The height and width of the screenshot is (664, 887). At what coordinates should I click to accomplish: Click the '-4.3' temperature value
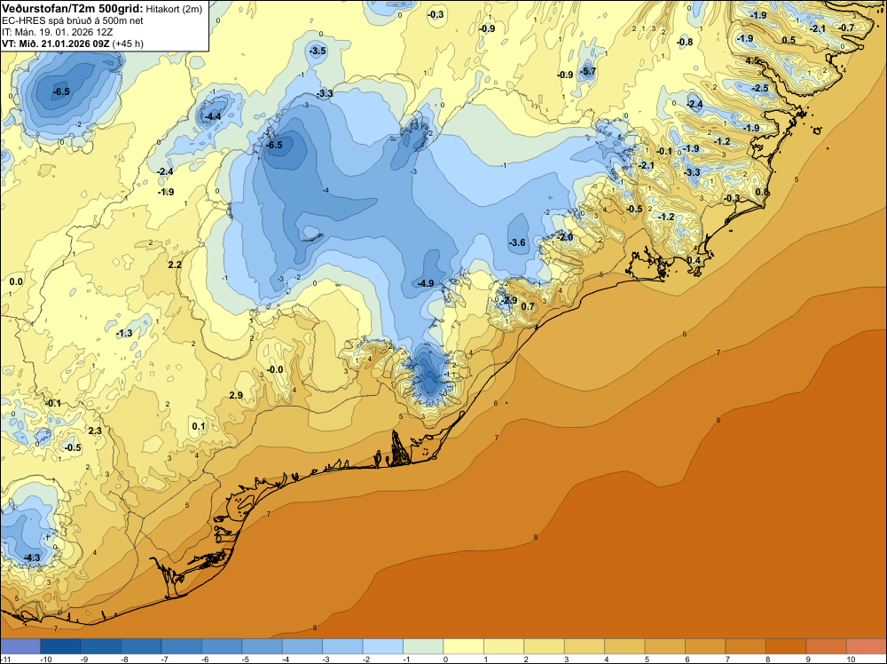(x=32, y=557)
